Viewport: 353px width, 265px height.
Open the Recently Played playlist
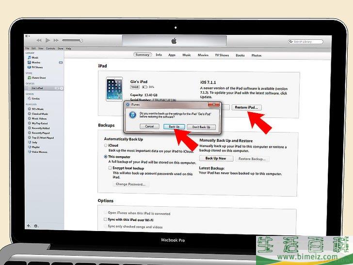pos(38,133)
